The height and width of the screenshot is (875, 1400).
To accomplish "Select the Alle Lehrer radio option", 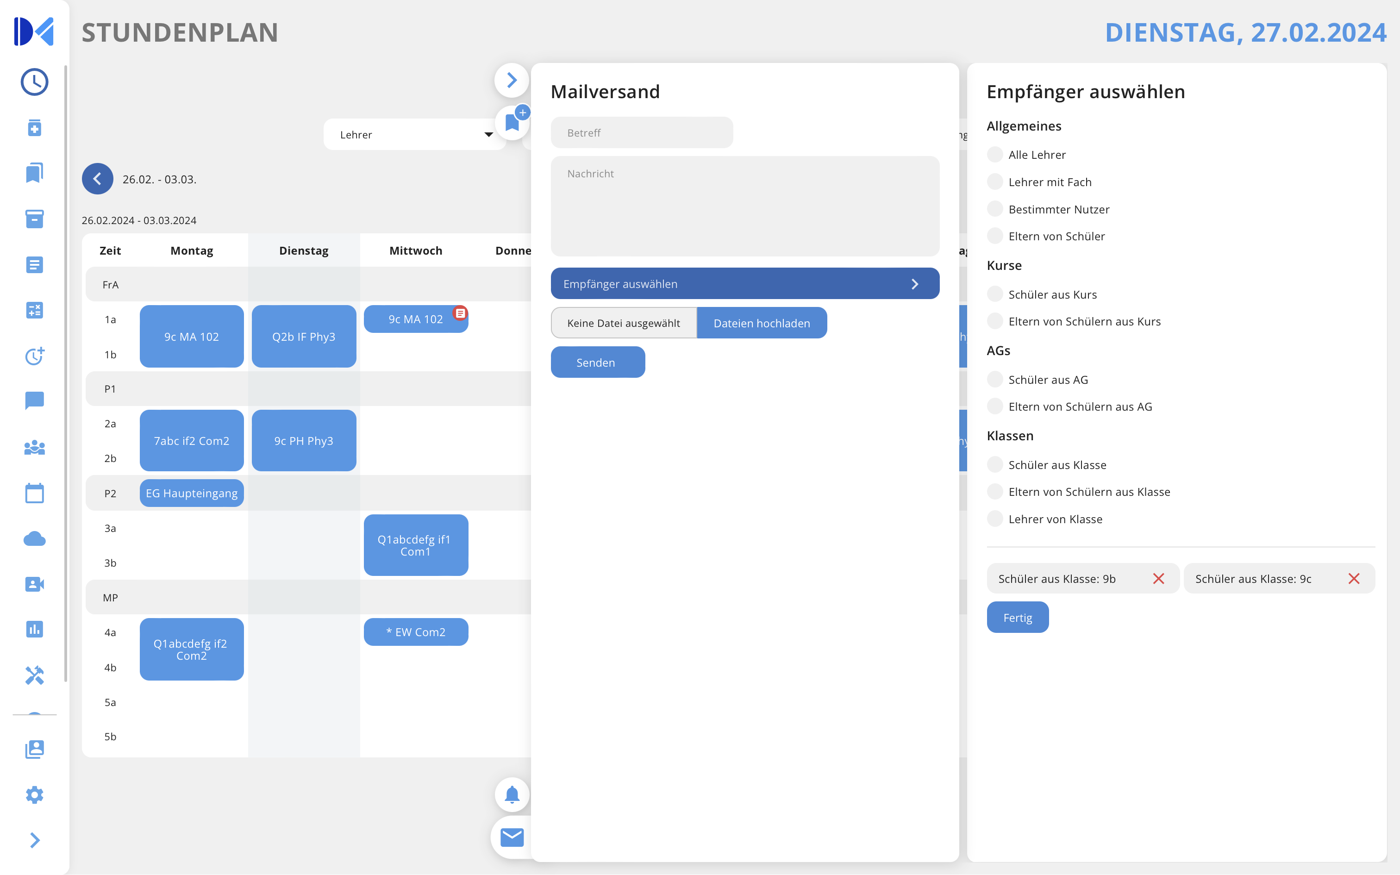I will tap(994, 155).
